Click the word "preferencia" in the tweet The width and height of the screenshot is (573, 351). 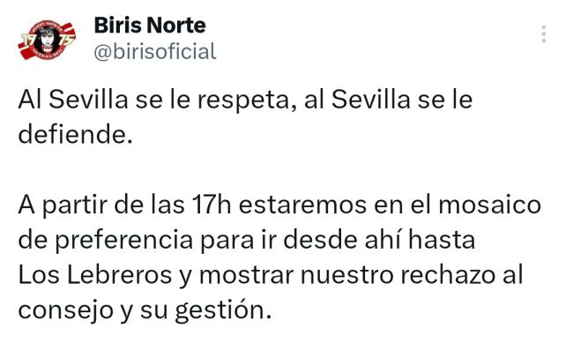pyautogui.click(x=123, y=241)
